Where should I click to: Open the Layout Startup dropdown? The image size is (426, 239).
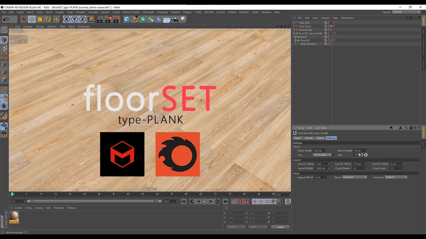pos(406,12)
